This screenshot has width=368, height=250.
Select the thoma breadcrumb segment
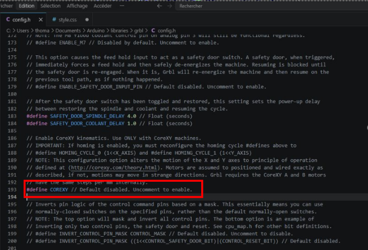click(42, 30)
